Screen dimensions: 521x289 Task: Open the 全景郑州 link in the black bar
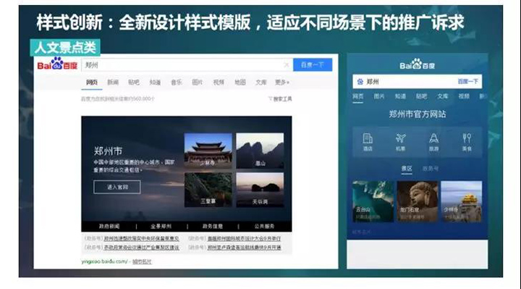pos(161,226)
